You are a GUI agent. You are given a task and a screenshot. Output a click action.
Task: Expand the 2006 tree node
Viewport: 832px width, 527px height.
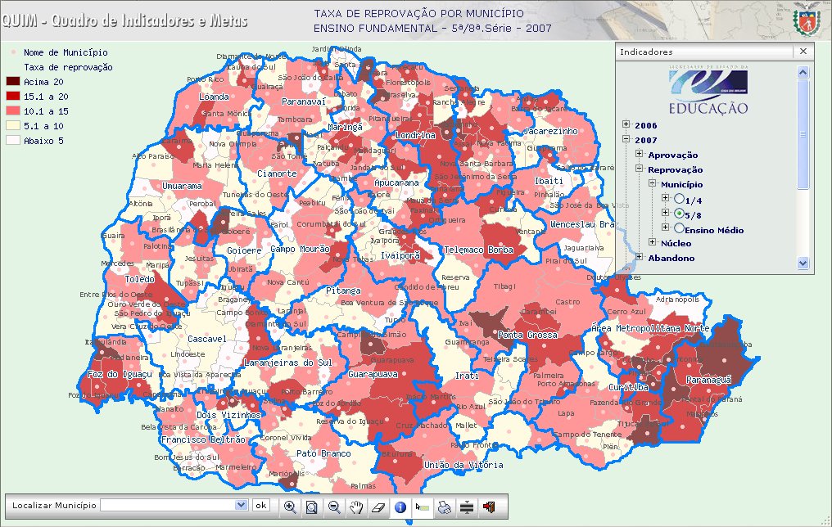pos(626,124)
